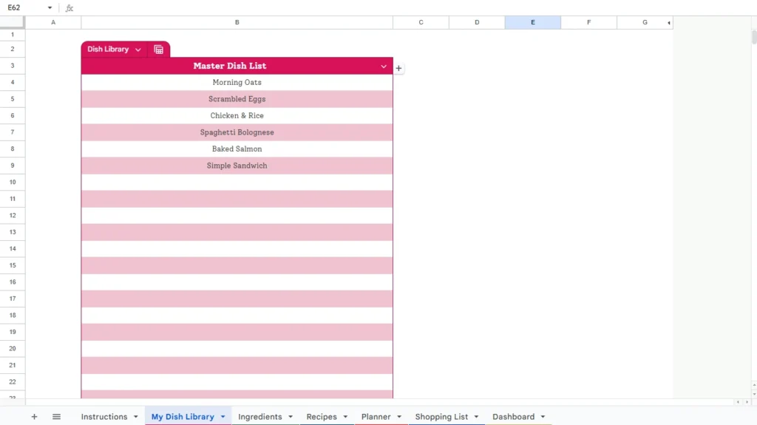Select row 1 header
Image resolution: width=757 pixels, height=425 pixels.
[13, 35]
